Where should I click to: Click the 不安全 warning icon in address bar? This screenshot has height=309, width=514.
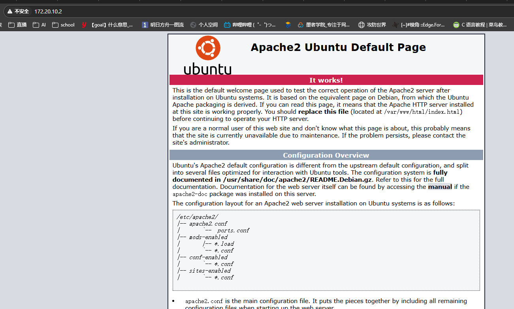(x=9, y=11)
